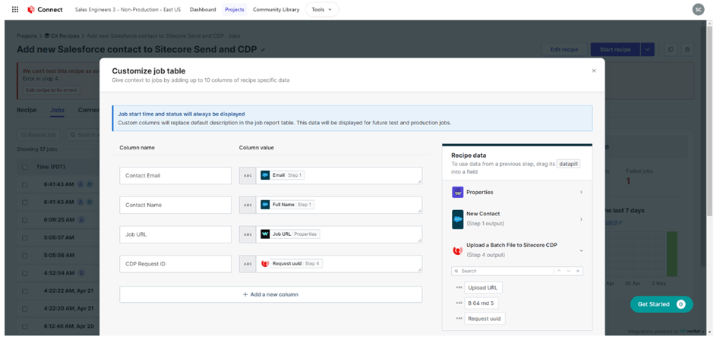Image resolution: width=717 pixels, height=339 pixels.
Task: Click the Contact Email column name field
Action: point(175,175)
